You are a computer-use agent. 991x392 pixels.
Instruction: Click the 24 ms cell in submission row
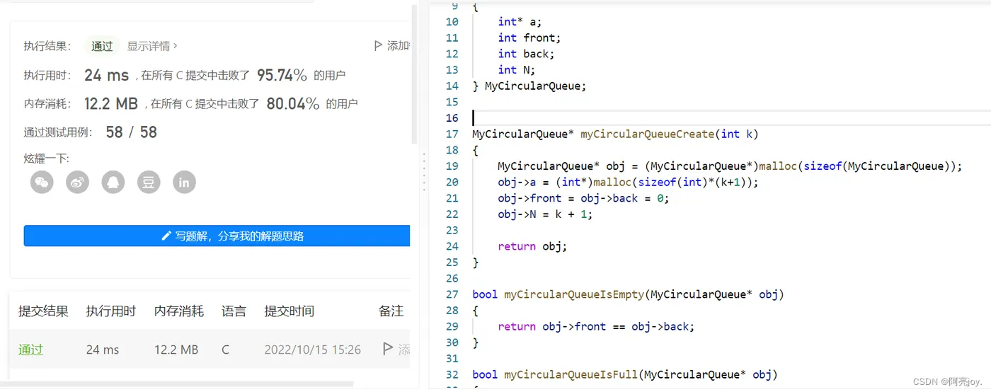103,350
